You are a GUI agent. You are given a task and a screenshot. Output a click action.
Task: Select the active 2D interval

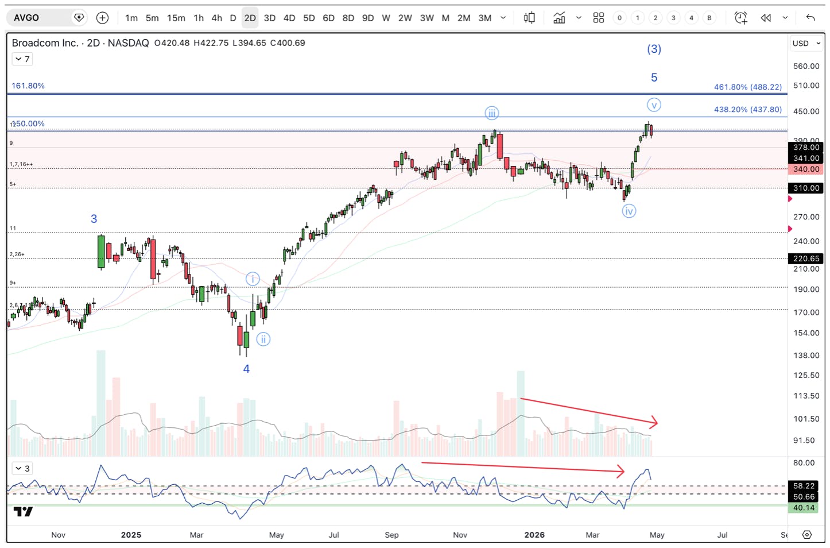(250, 18)
